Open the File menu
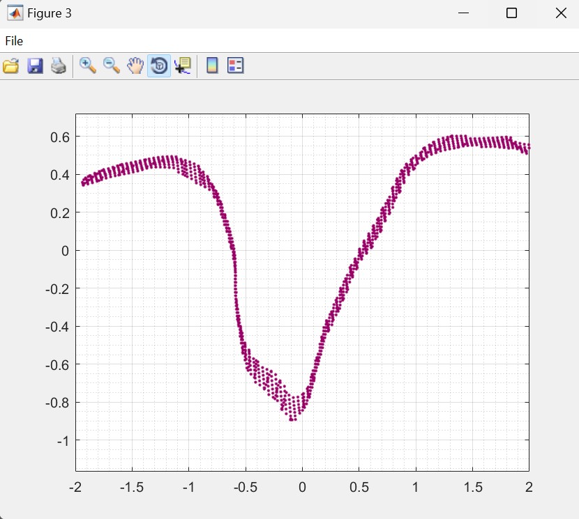579x519 pixels. click(14, 41)
